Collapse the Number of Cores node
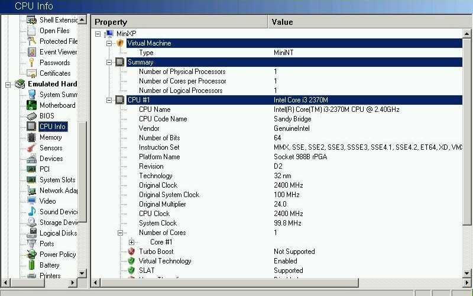The width and height of the screenshot is (473, 296). coord(120,233)
